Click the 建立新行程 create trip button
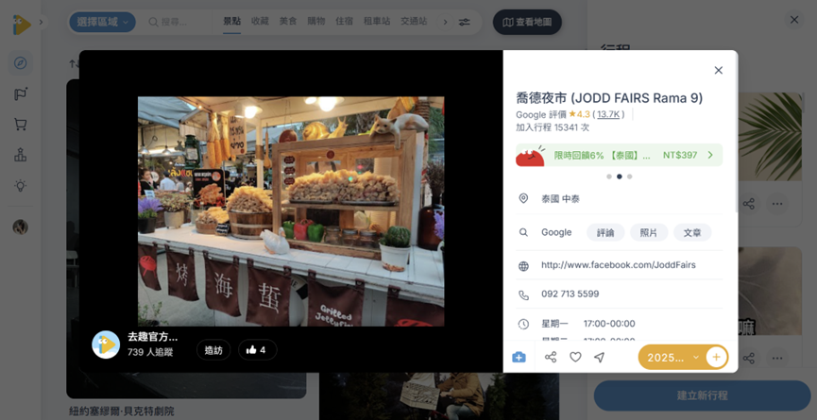Screen dimensions: 817x420 (702, 395)
